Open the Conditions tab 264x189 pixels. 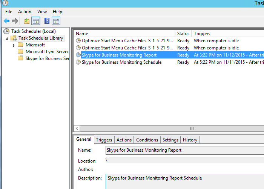pos(147,140)
